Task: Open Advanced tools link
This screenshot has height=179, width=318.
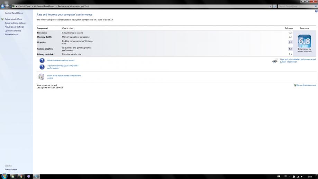Action: (x=11, y=35)
